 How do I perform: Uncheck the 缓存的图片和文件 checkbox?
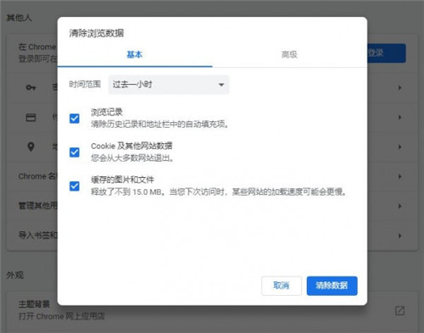pyautogui.click(x=75, y=186)
